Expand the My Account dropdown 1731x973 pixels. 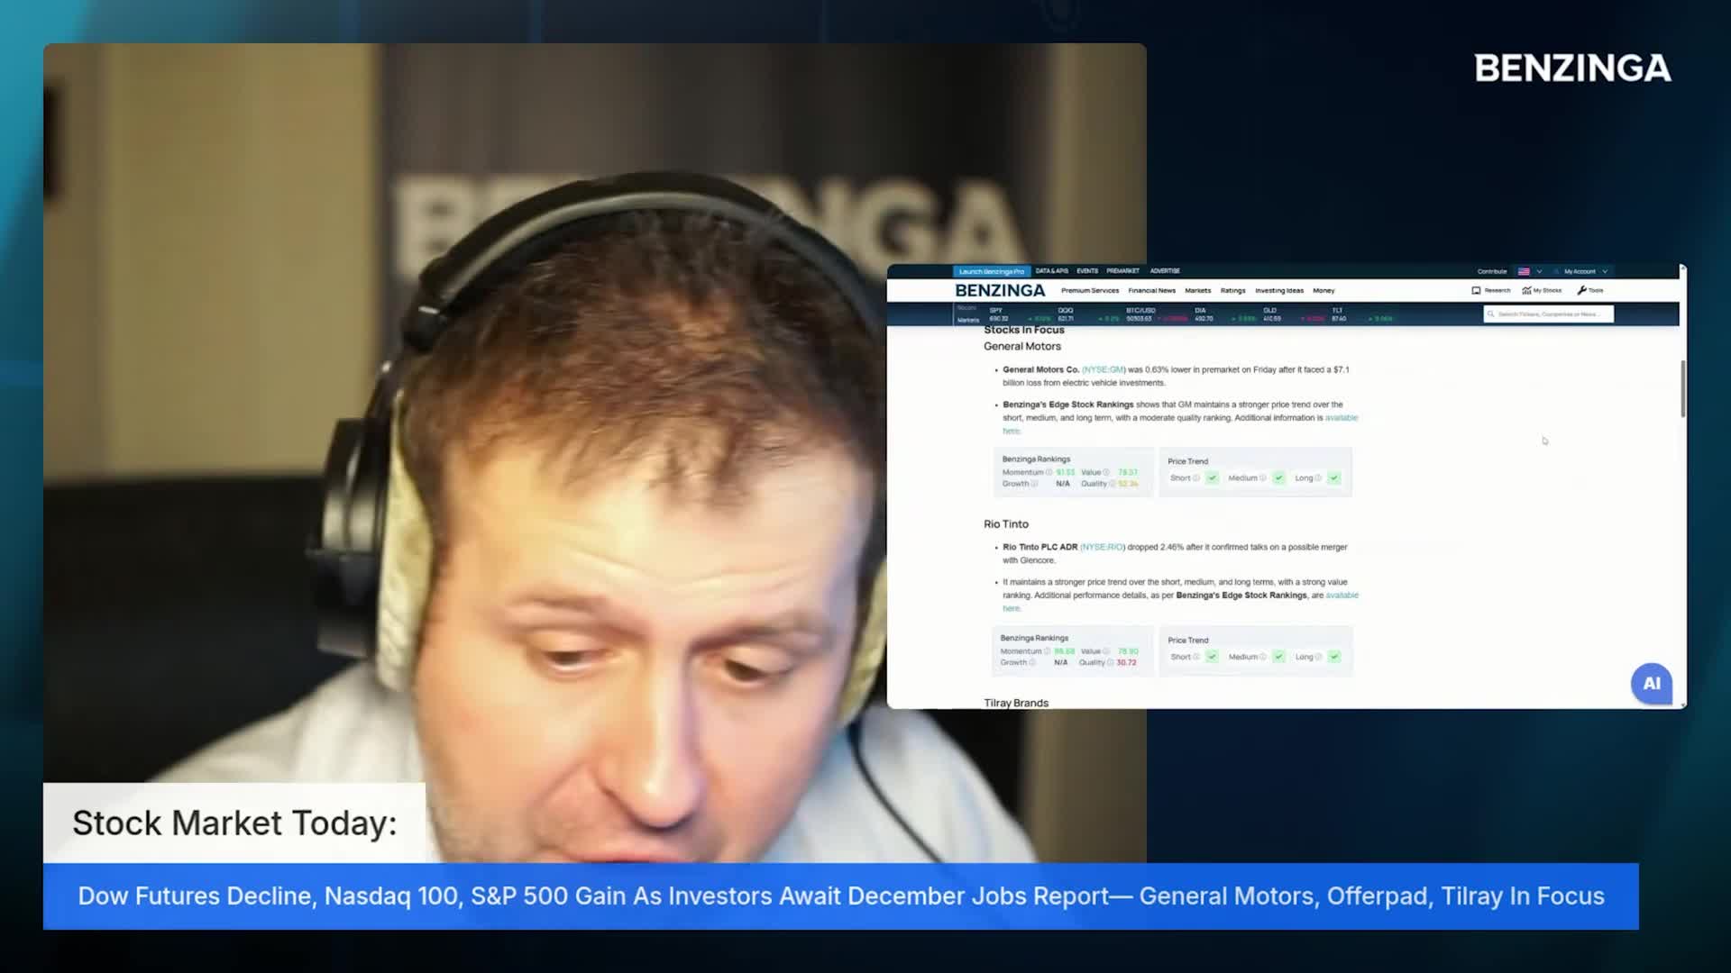(x=1605, y=271)
